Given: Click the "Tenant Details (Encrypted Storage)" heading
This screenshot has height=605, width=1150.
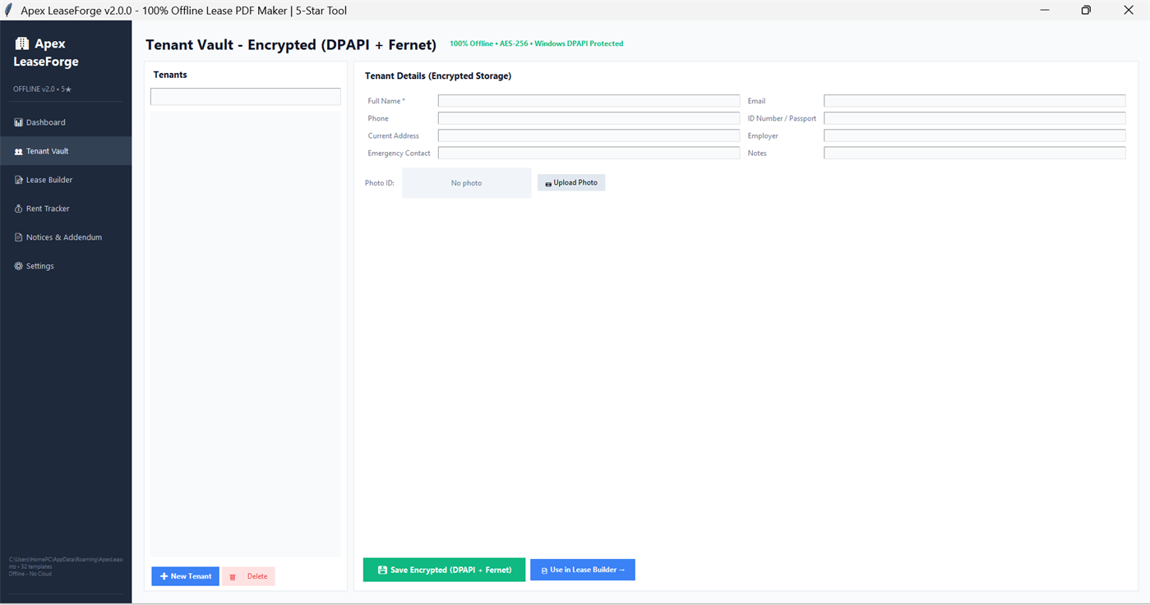Looking at the screenshot, I should point(438,76).
